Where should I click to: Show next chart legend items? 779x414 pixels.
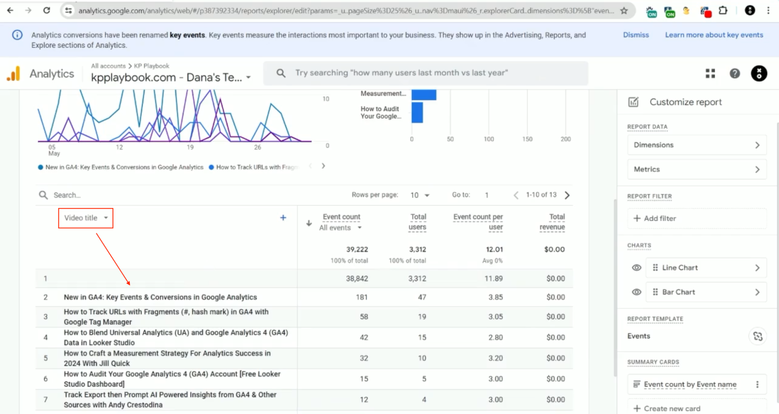click(323, 166)
